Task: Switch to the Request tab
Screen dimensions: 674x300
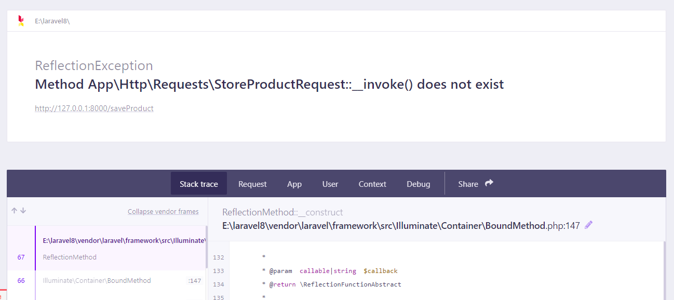Action: point(252,183)
